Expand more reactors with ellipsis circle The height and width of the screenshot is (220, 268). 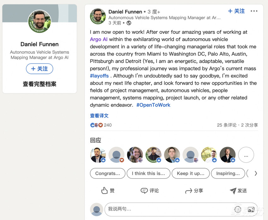pos(246,155)
